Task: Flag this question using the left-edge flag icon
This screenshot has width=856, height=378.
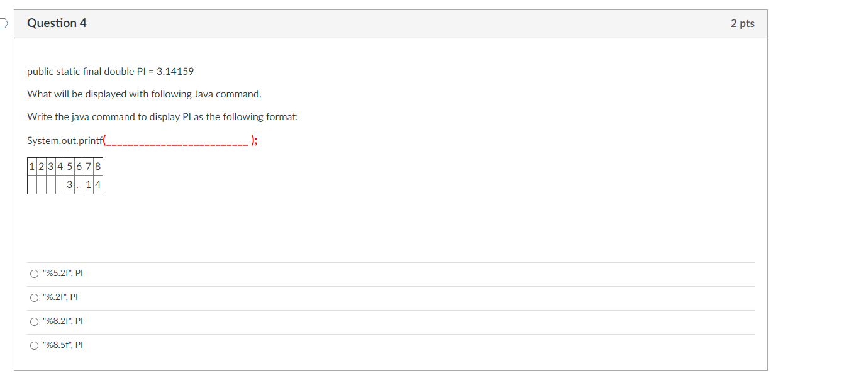Action: 3,24
